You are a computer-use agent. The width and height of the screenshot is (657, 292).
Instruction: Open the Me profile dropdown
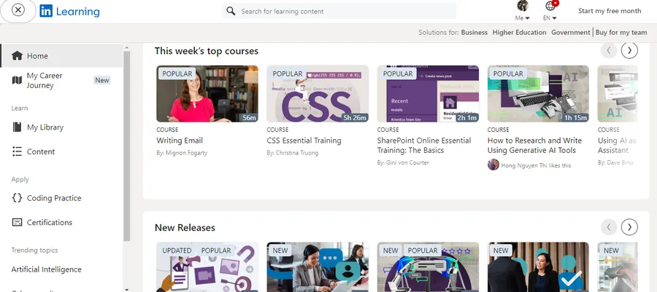[522, 18]
